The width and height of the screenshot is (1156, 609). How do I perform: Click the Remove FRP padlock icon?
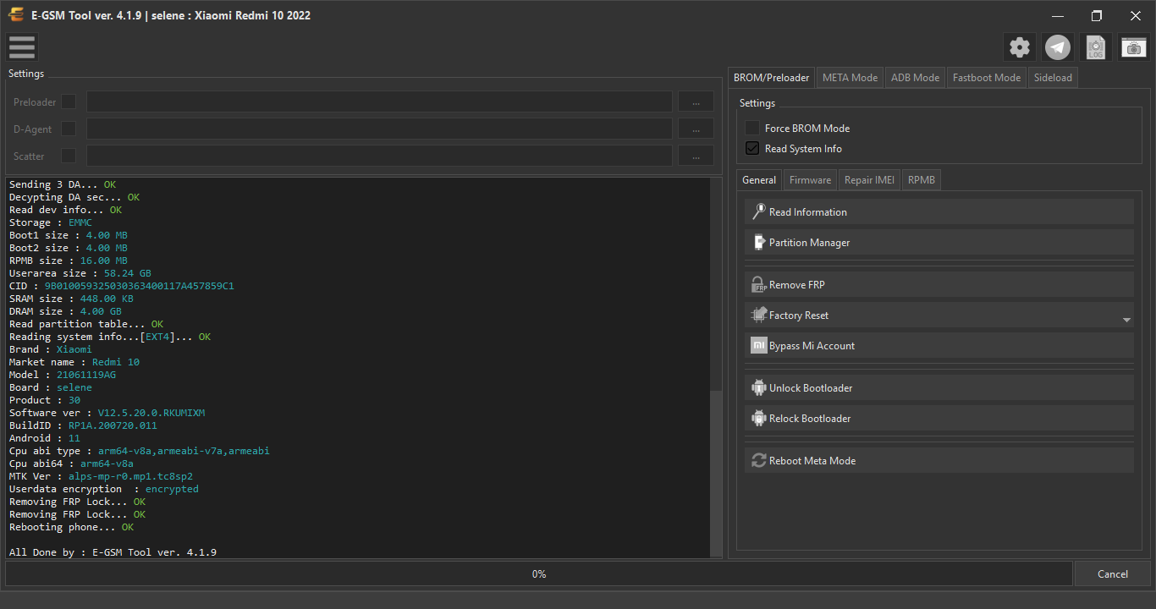click(x=759, y=285)
